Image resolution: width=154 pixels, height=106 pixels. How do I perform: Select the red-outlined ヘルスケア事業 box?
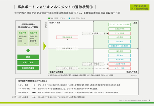[x=120, y=64]
